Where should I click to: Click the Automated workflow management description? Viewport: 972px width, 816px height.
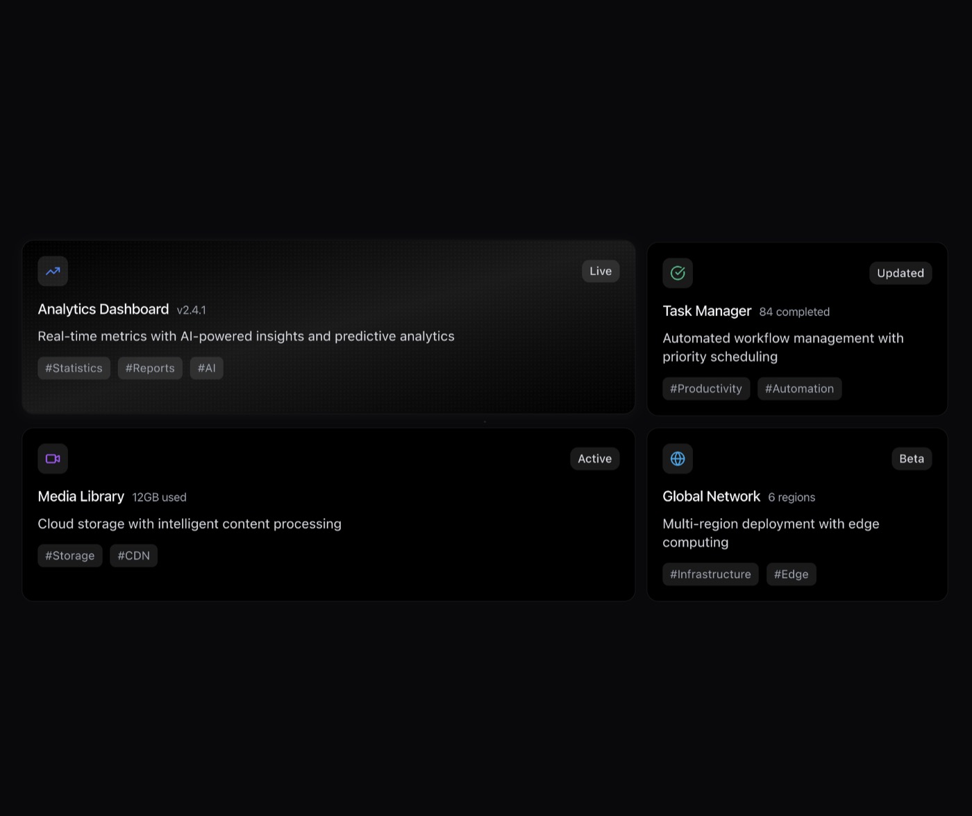point(783,347)
